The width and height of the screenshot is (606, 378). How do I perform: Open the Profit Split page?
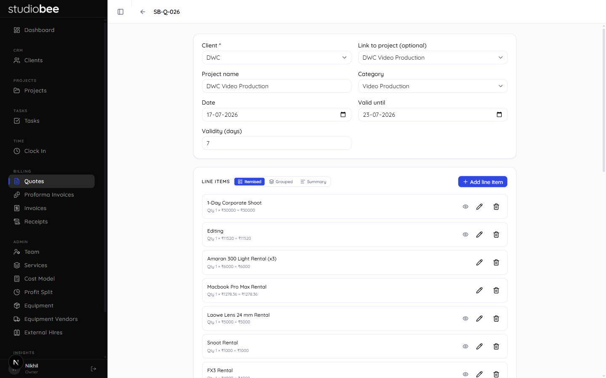click(51, 292)
